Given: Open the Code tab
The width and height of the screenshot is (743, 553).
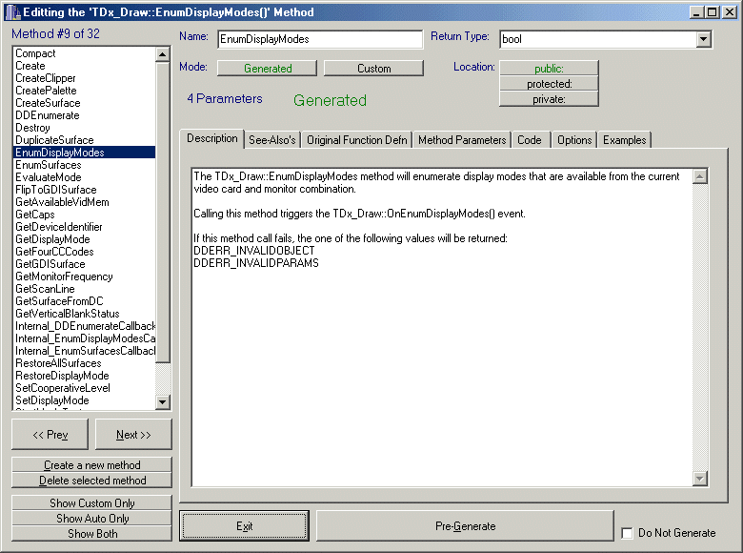Looking at the screenshot, I should (x=530, y=140).
